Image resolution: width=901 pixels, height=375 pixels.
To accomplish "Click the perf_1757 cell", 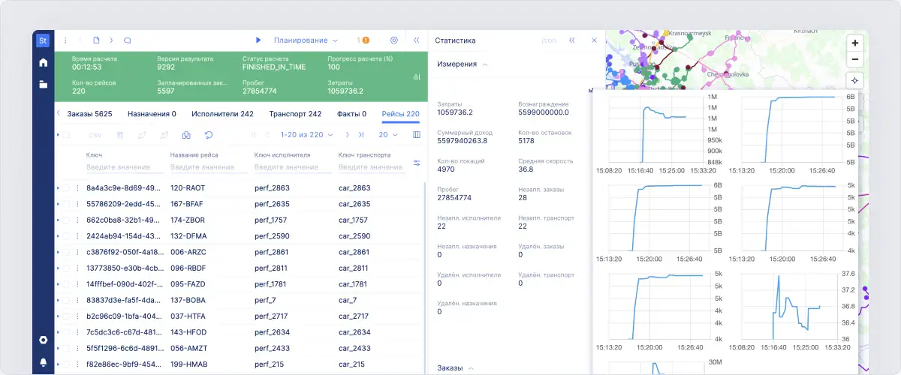I will point(272,220).
